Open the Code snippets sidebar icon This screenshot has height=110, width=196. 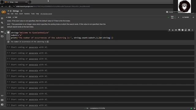(x=2, y=96)
